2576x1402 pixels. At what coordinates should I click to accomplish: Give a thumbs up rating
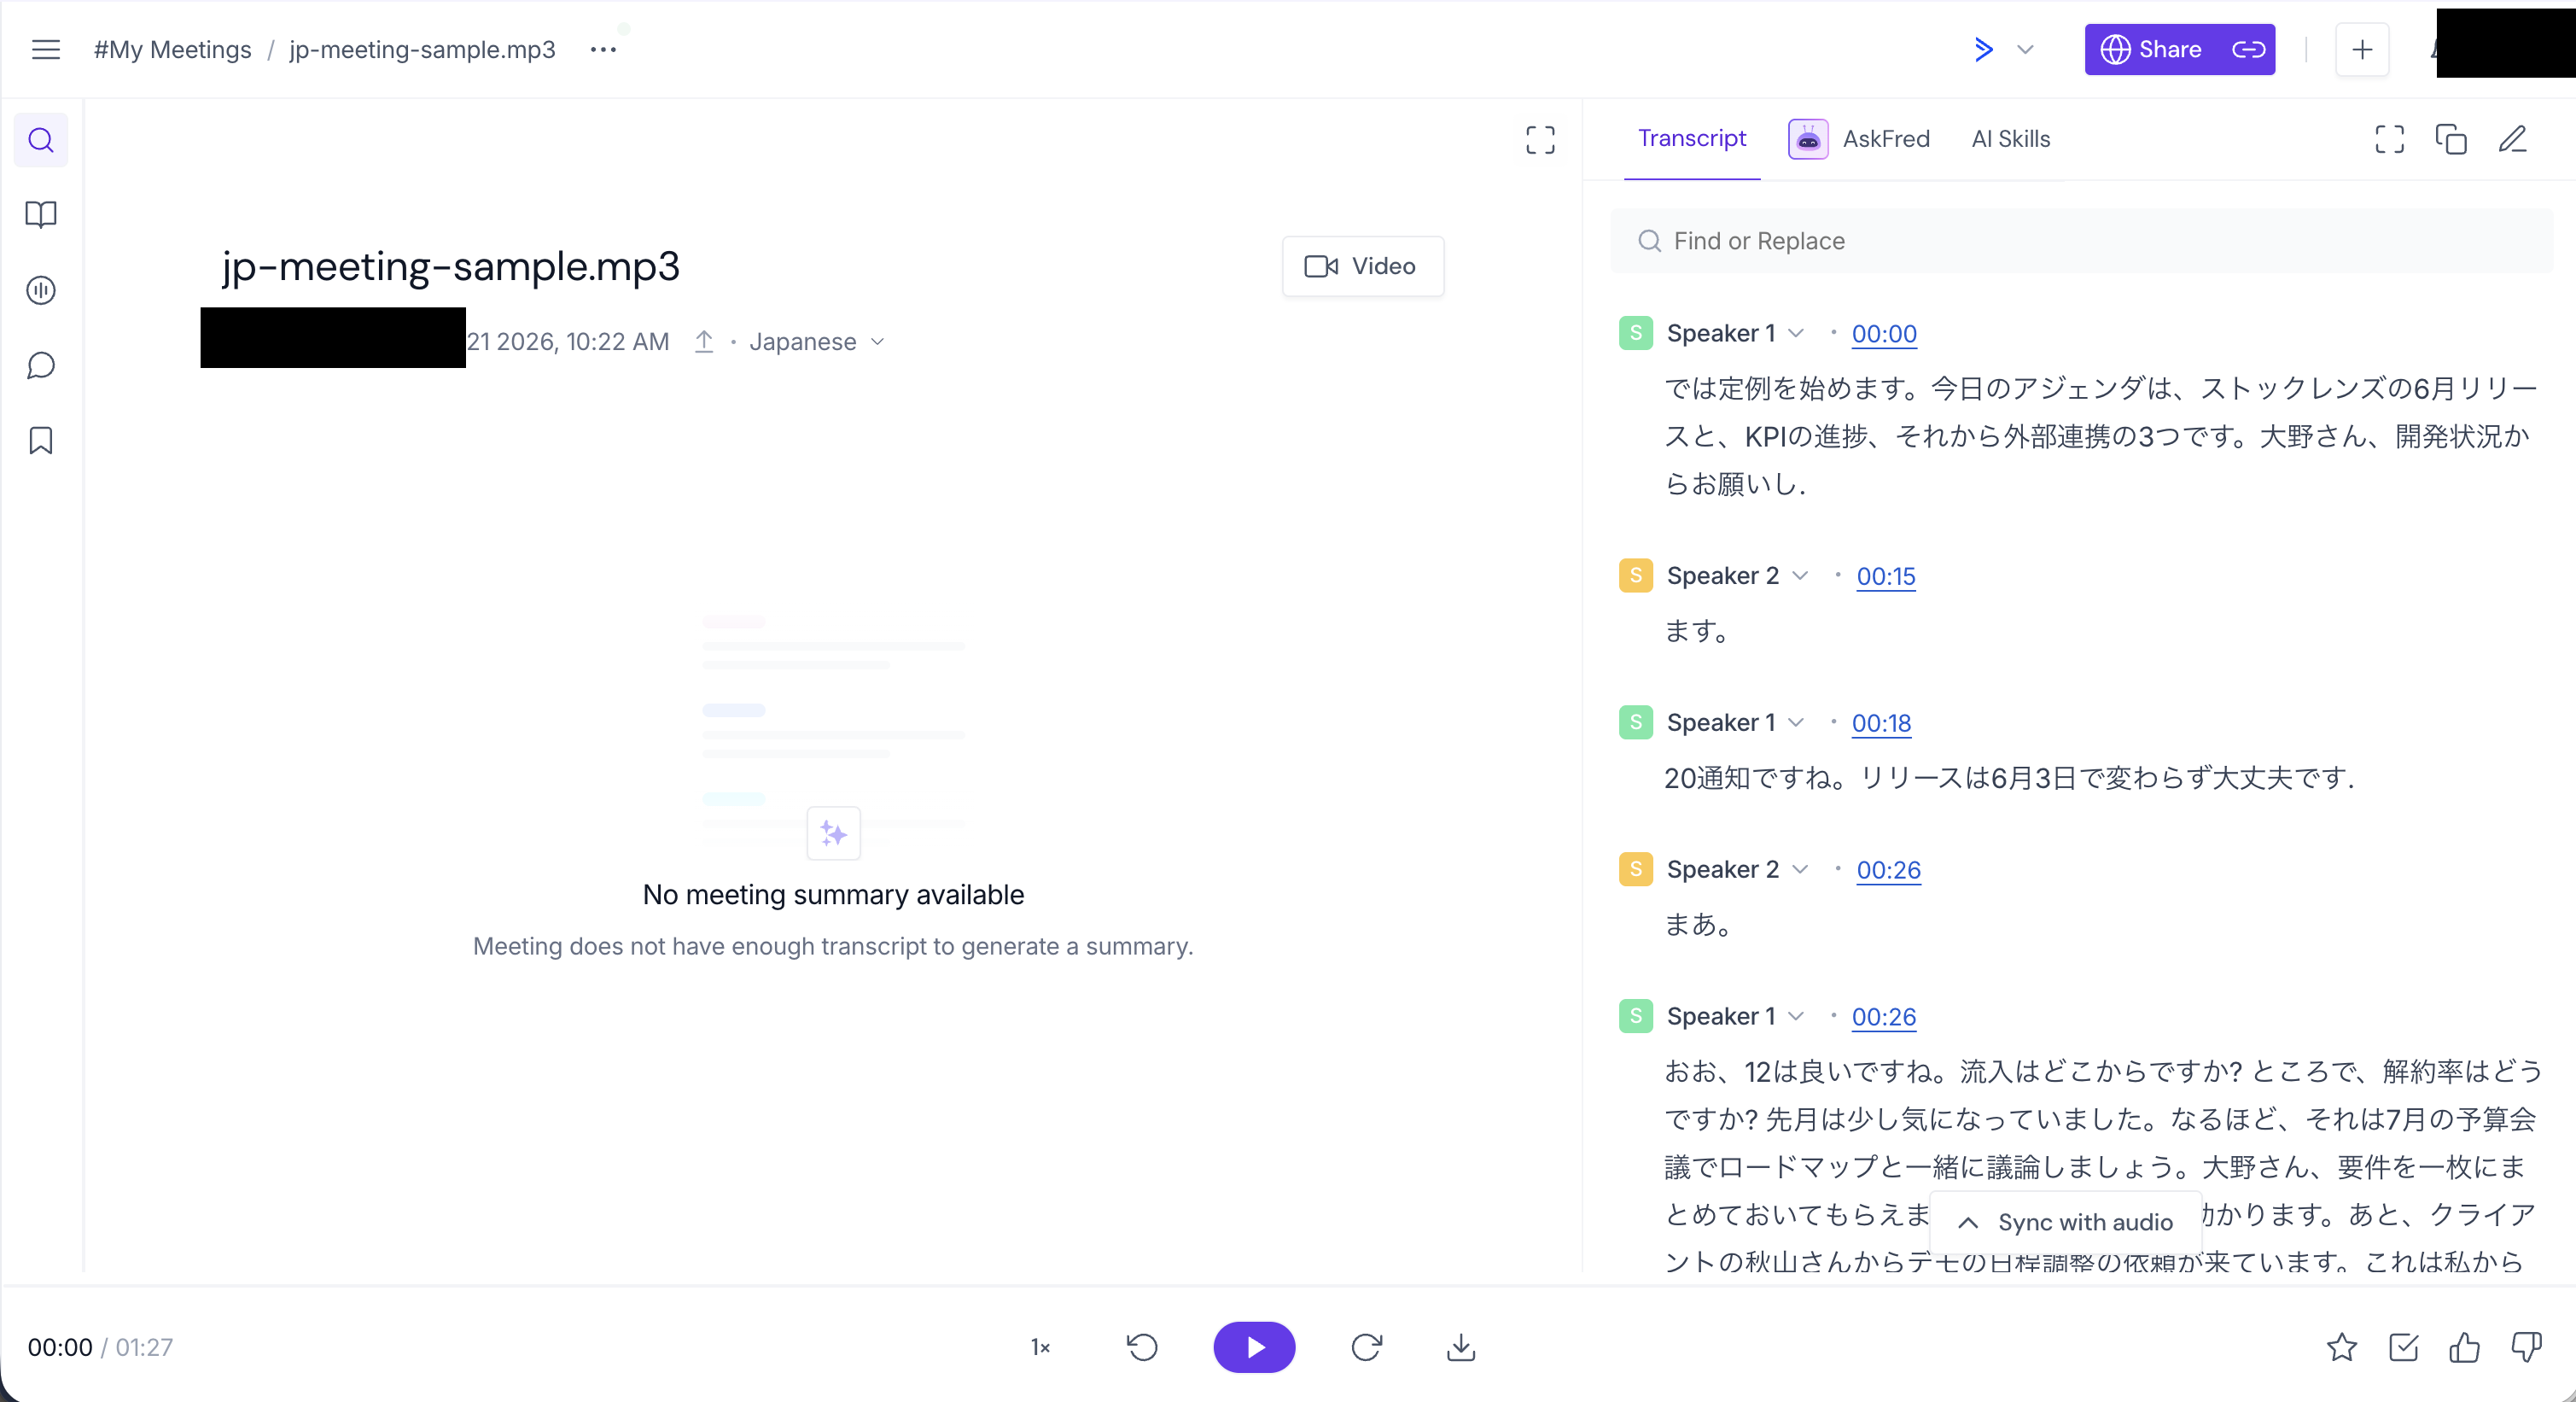click(x=2464, y=1347)
